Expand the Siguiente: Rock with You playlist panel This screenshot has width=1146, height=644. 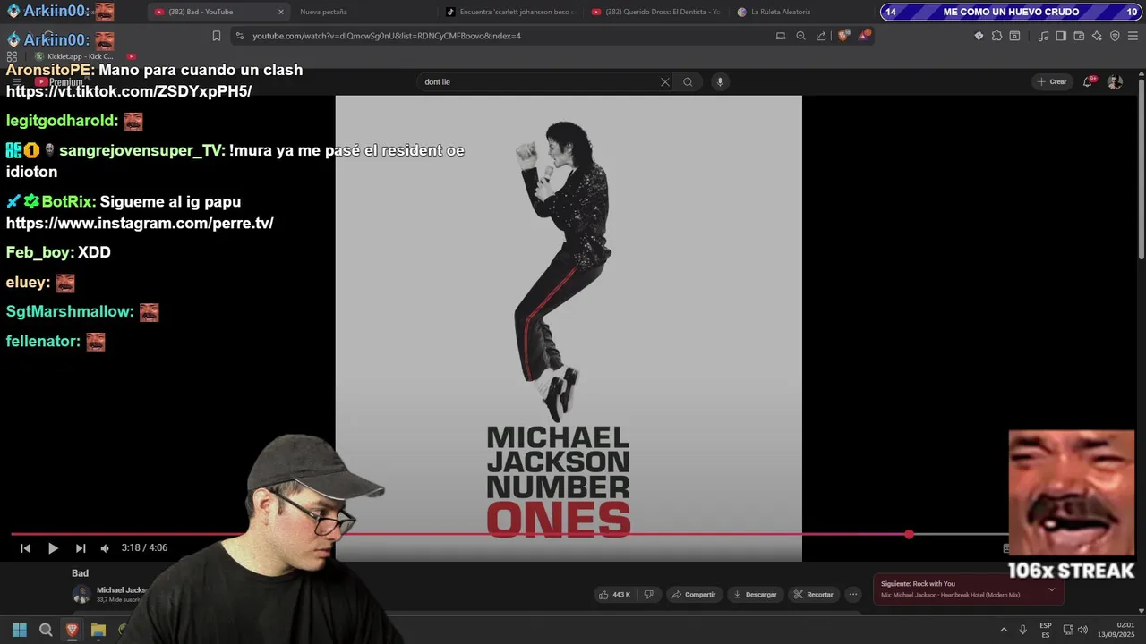pos(1051,589)
